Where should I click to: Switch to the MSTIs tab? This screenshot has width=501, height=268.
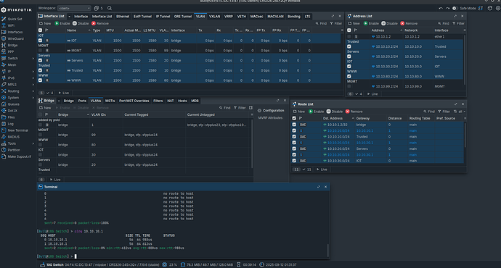tap(110, 101)
